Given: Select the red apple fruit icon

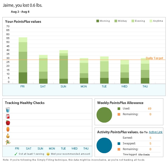Looking at the screenshot, I should pyautogui.click(x=8, y=123).
